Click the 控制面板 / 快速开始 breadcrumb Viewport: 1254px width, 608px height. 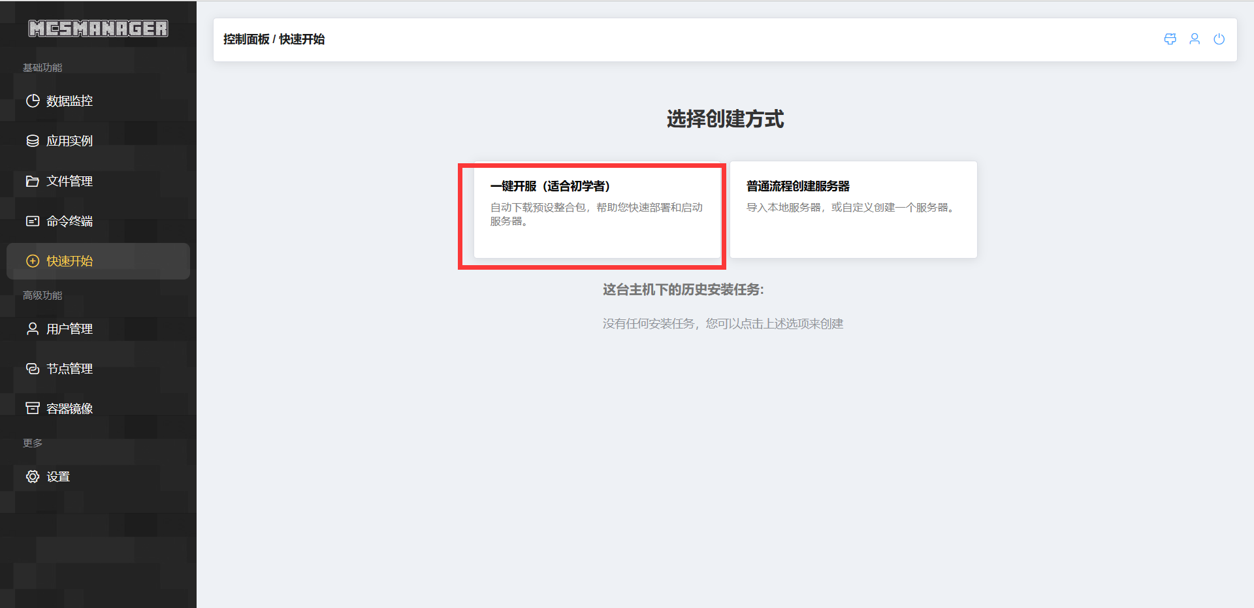point(274,39)
